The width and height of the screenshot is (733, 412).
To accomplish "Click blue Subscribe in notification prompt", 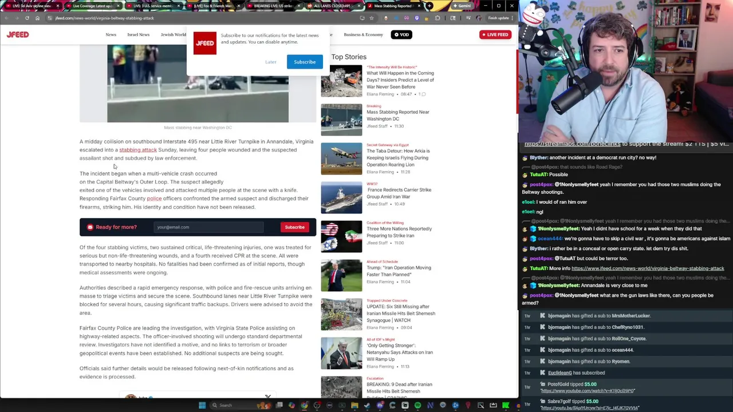I will pos(305,62).
